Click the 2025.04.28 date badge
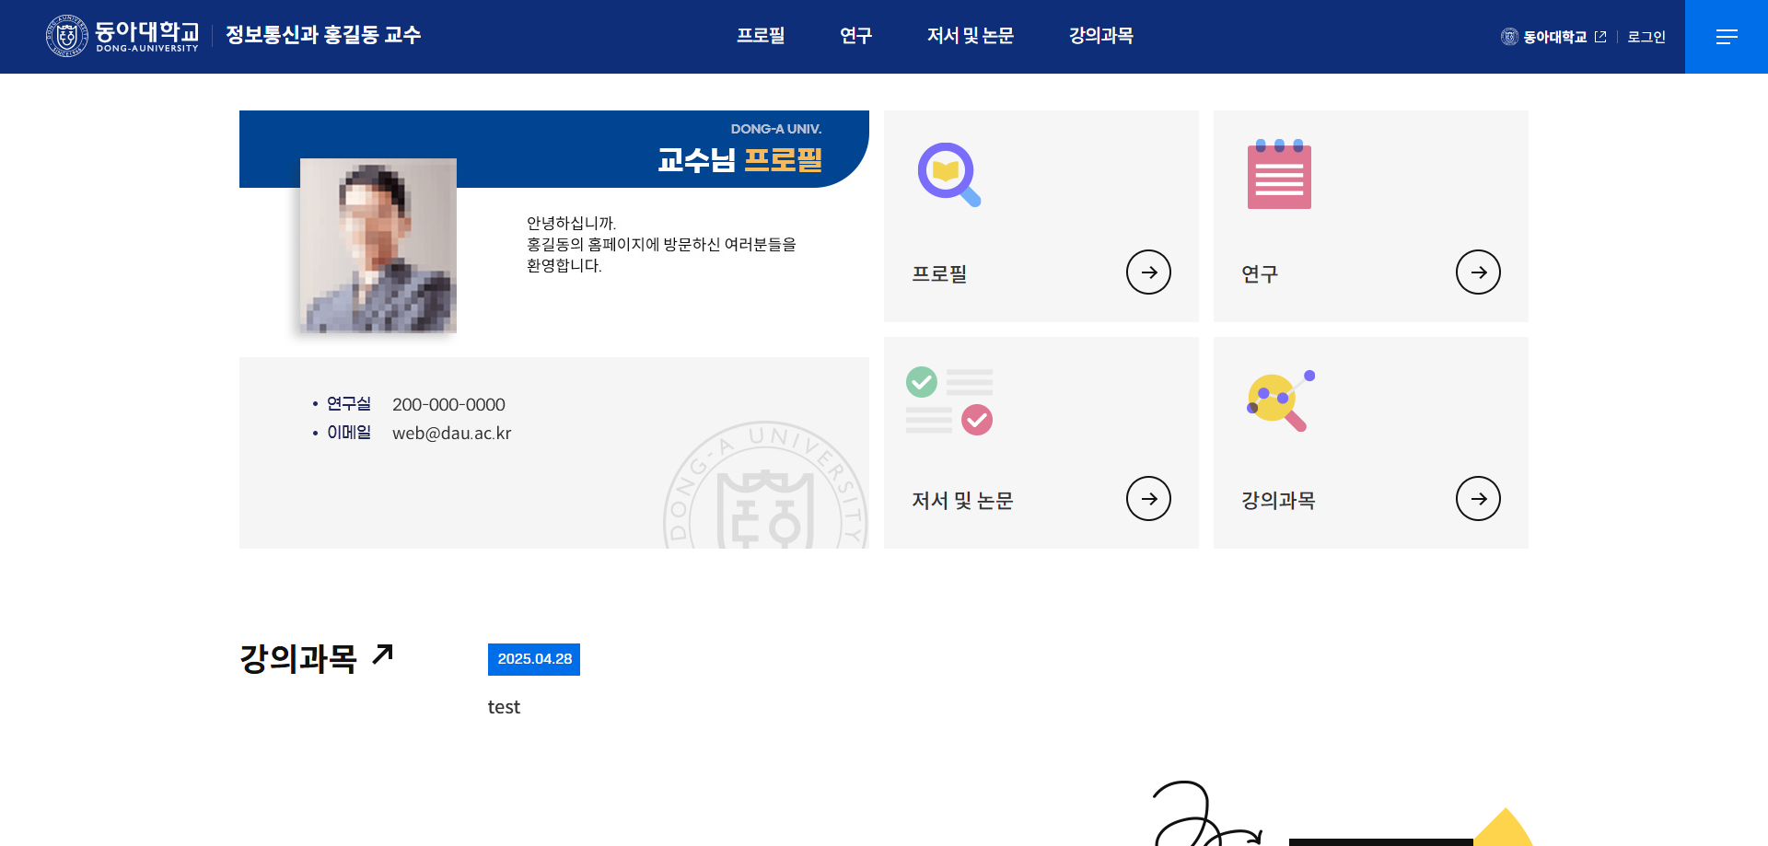 click(x=534, y=659)
